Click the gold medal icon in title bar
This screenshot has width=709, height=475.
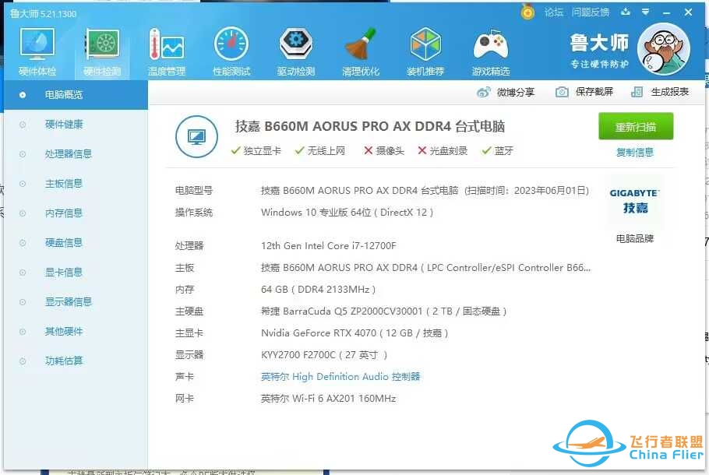pyautogui.click(x=527, y=12)
